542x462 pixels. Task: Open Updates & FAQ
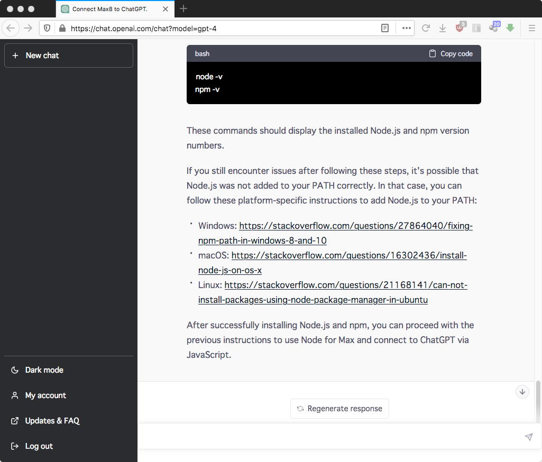pyautogui.click(x=68, y=421)
